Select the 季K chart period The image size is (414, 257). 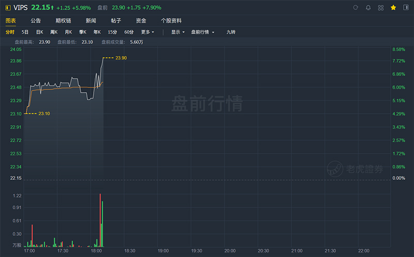click(83, 32)
